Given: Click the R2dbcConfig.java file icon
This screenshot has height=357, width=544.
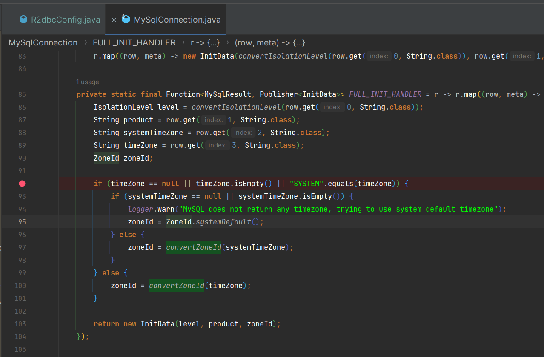Looking at the screenshot, I should click(x=23, y=20).
